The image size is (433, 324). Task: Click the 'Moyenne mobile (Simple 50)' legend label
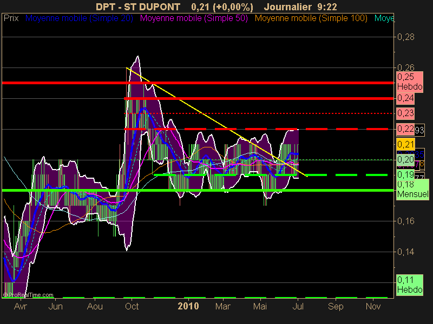point(194,18)
